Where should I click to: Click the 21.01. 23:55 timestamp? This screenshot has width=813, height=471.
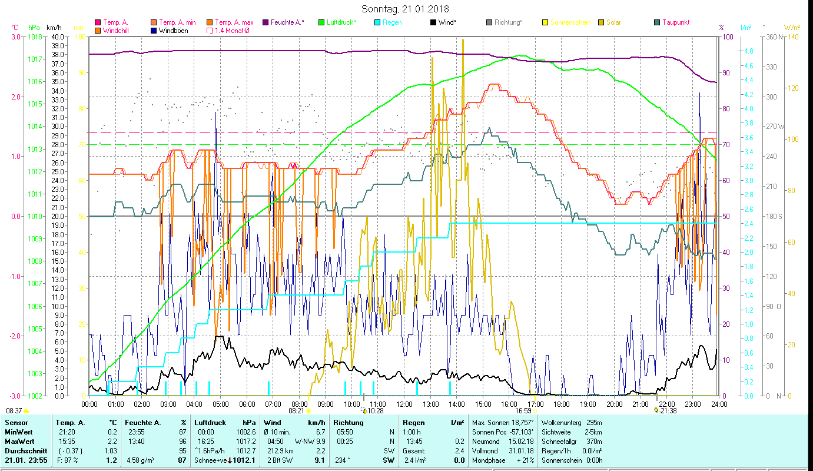26,460
